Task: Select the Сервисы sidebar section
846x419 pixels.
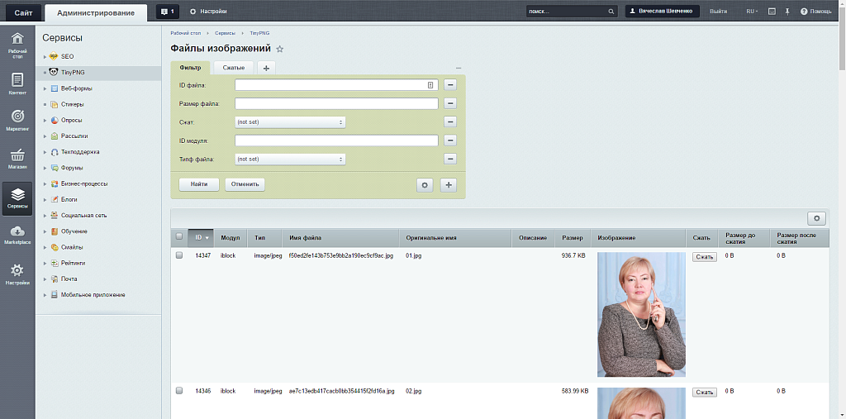Action: coord(17,198)
